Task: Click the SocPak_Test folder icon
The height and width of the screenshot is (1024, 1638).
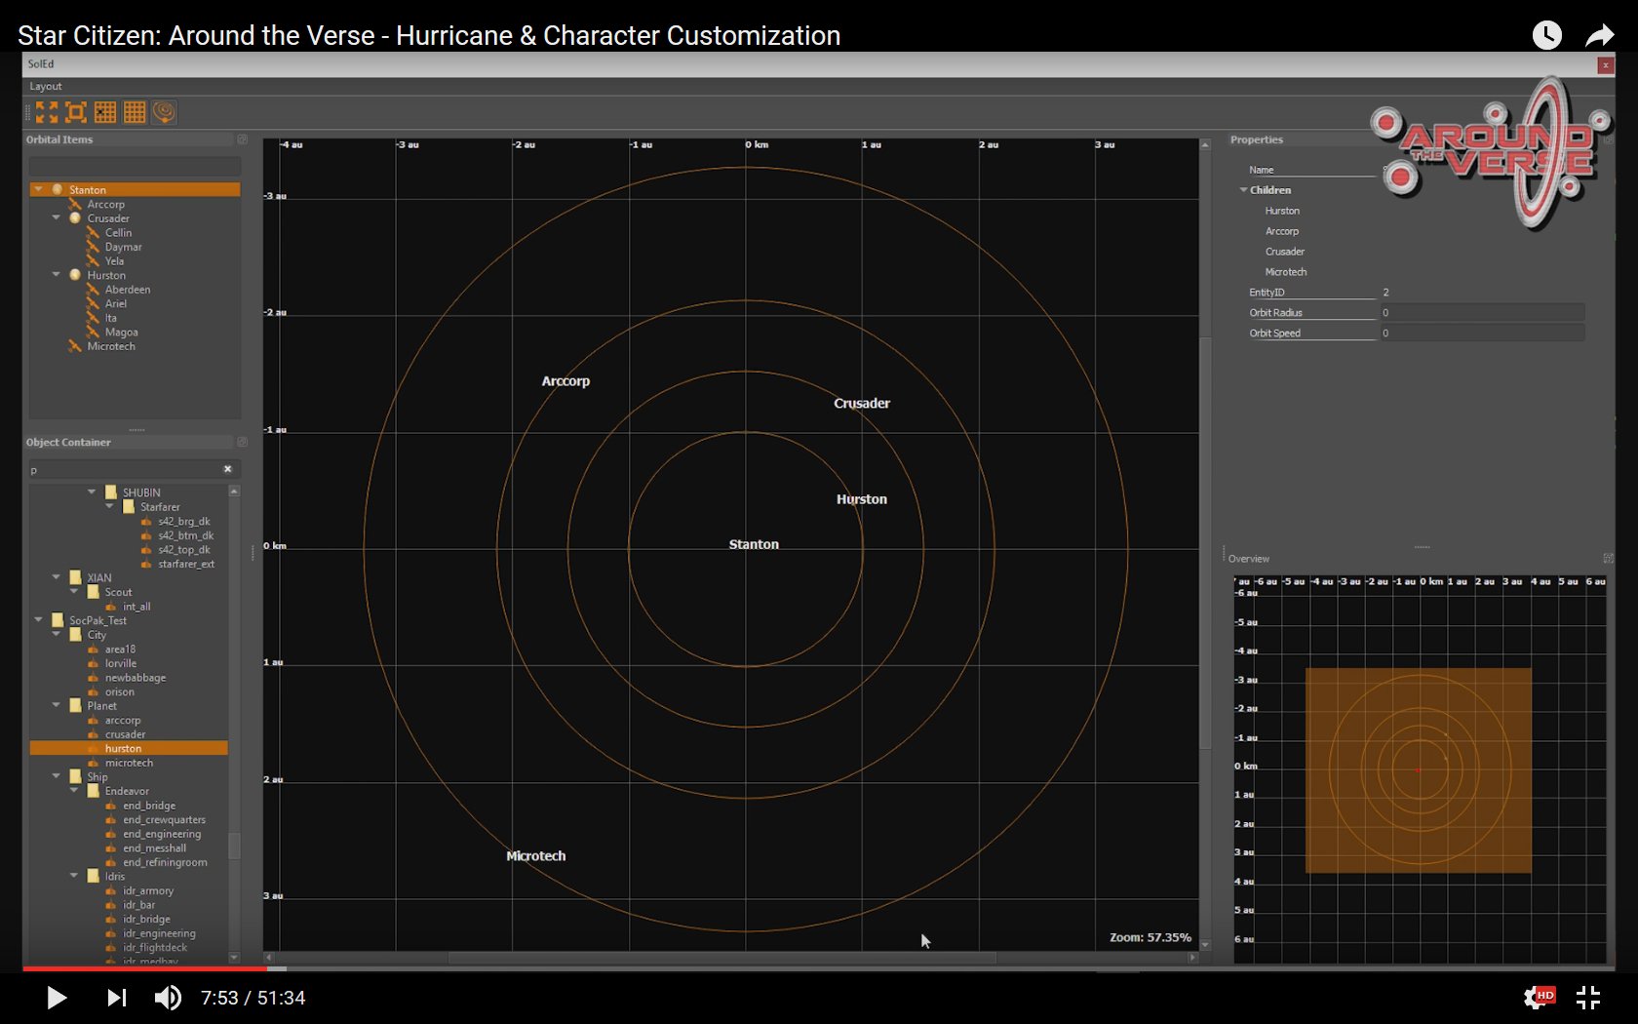Action: 58,620
